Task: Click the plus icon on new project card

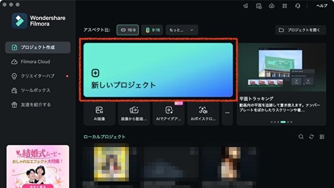Action: click(x=95, y=73)
